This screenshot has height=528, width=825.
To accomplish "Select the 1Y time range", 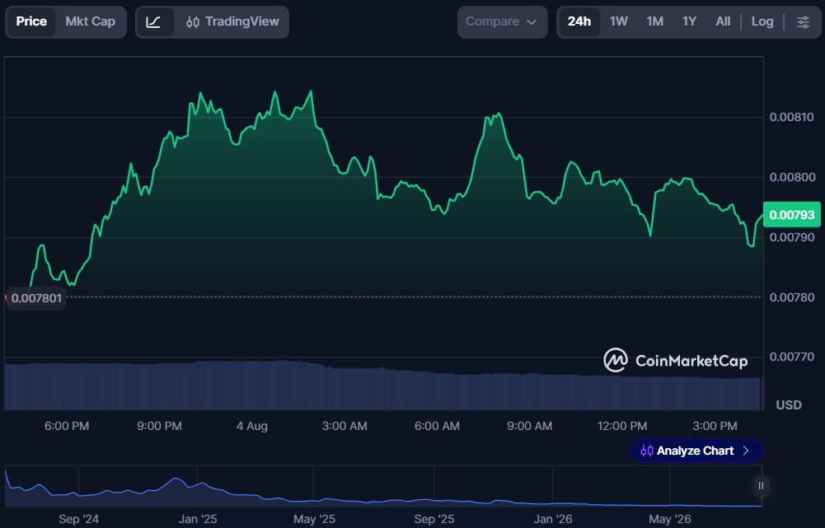I will click(689, 21).
